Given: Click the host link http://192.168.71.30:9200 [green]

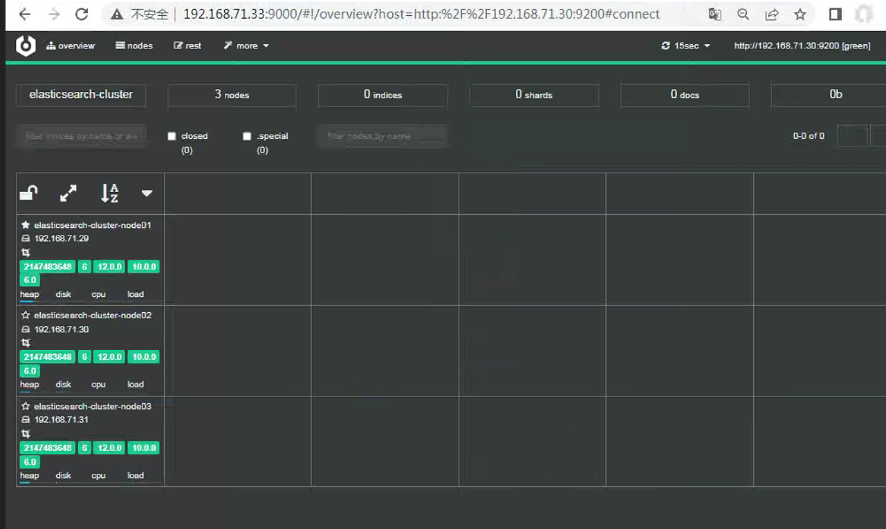Looking at the screenshot, I should tap(802, 46).
